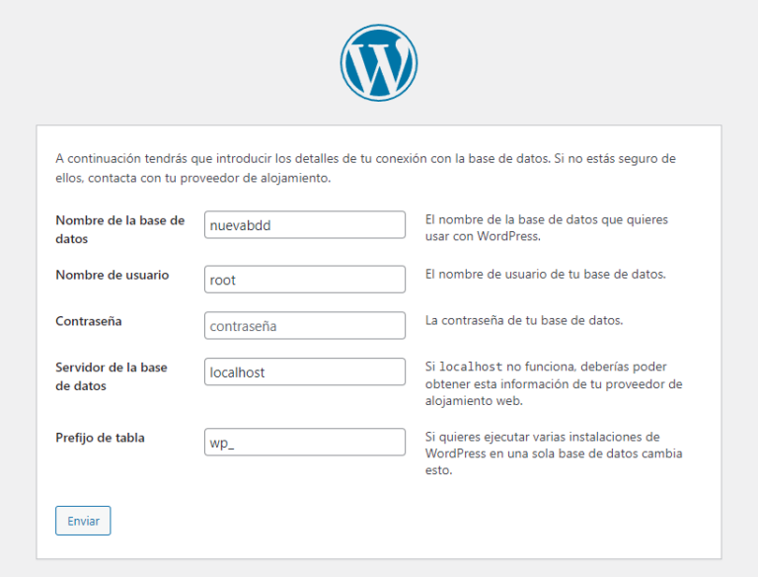Select the username field containing root
The image size is (758, 577).
[x=305, y=280]
